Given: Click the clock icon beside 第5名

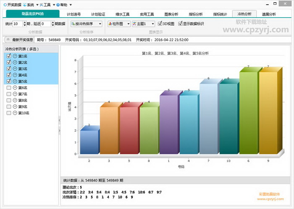Looking at the screenshot, I should (x=15, y=81).
